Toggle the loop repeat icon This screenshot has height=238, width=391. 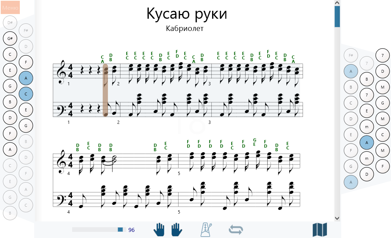[x=236, y=229]
